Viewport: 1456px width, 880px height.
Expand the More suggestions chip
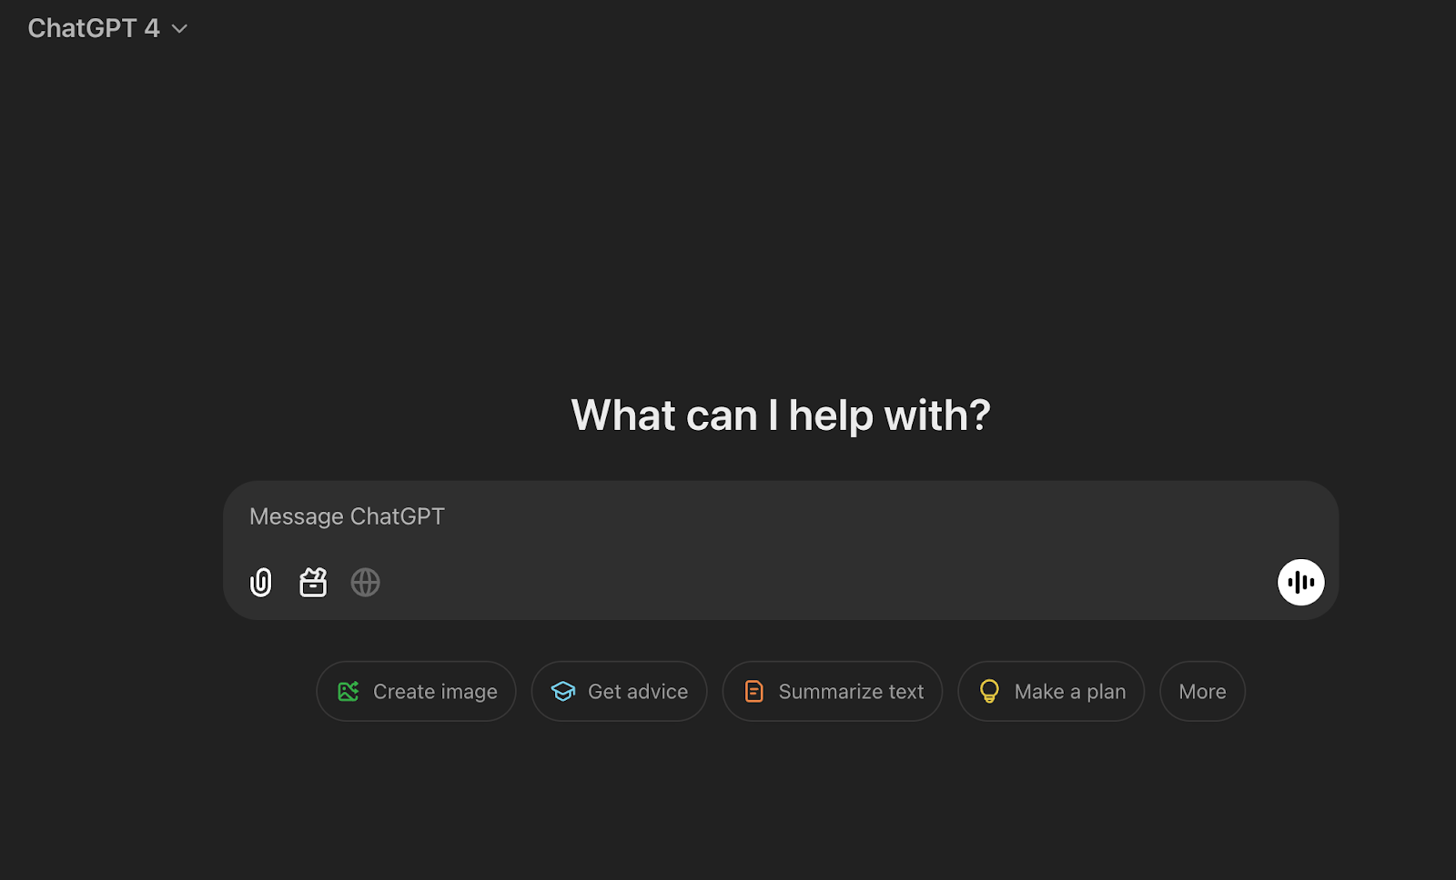(1201, 691)
